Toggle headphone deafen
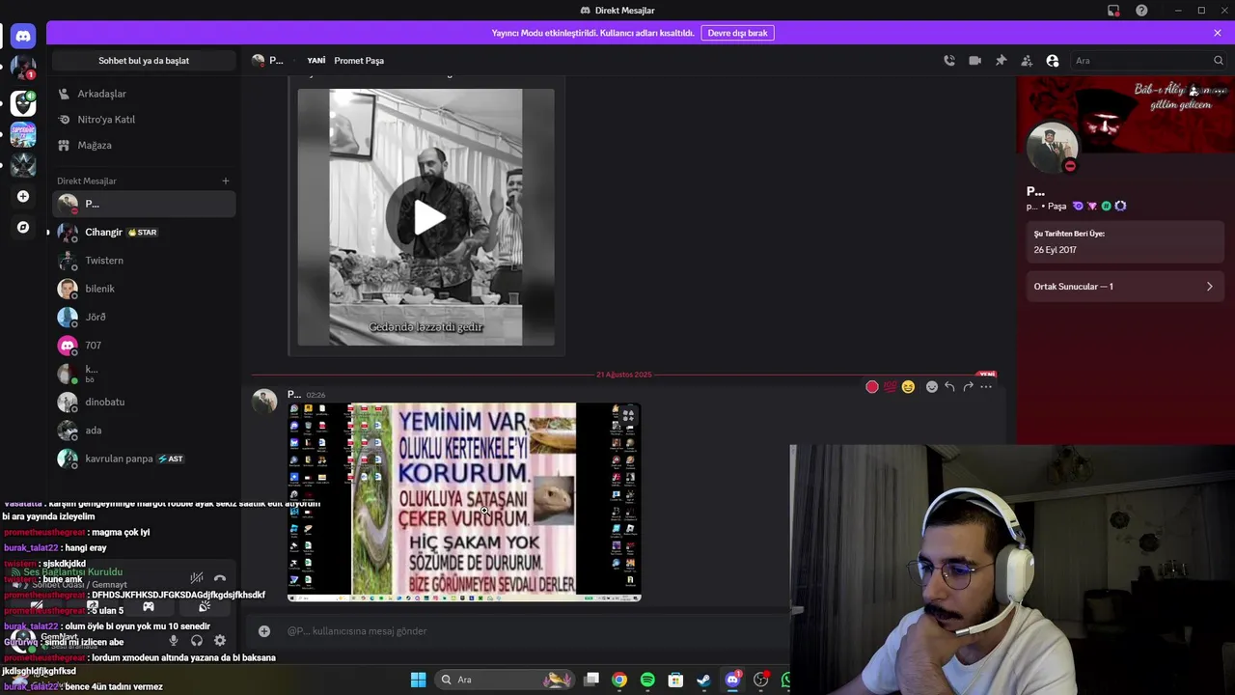The height and width of the screenshot is (695, 1235). [x=197, y=640]
